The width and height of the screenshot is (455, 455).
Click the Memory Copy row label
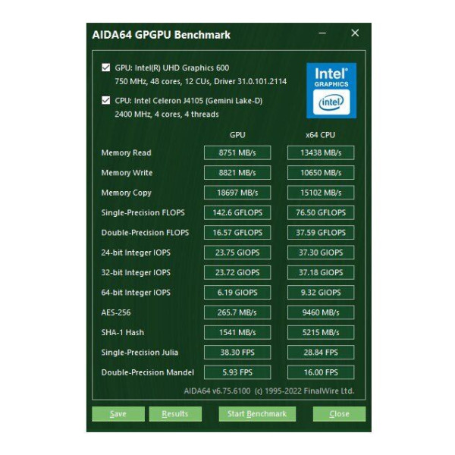126,193
